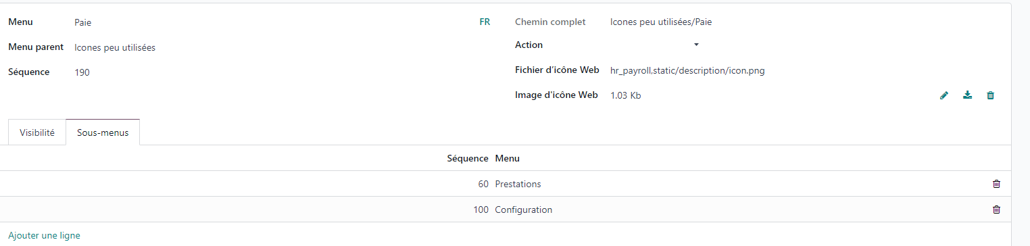Sort by the Menu column header
Image resolution: width=1030 pixels, height=246 pixels.
(508, 158)
